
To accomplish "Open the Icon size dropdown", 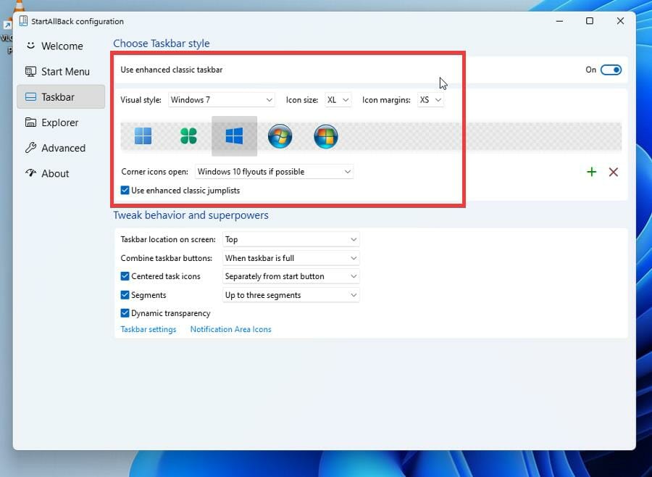I will click(338, 100).
